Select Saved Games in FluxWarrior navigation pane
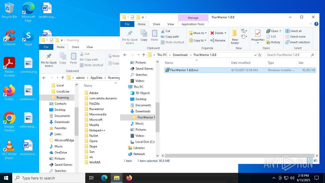The height and width of the screenshot is (183, 325). [144, 69]
